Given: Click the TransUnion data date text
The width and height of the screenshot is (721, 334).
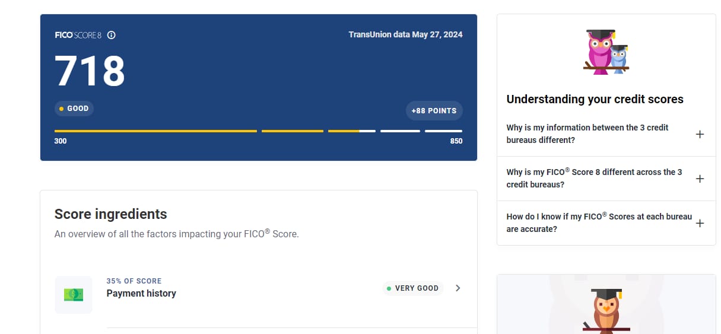Looking at the screenshot, I should [x=405, y=34].
